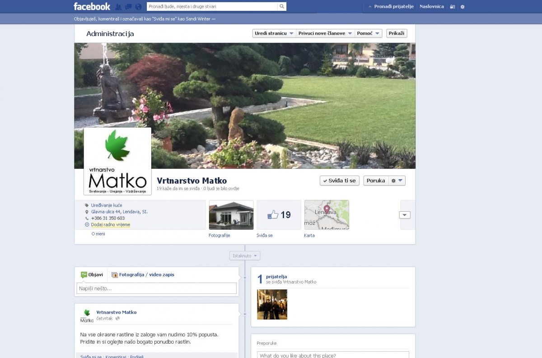Click the 'Dodaj radno vrijeme' link

[x=111, y=225]
